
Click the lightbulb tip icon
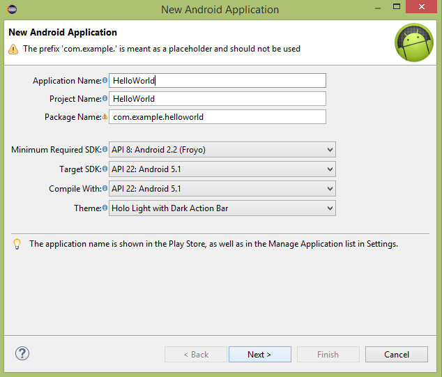[17, 244]
